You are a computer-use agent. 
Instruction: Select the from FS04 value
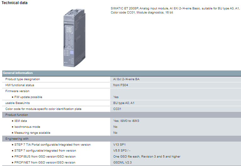[121, 85]
